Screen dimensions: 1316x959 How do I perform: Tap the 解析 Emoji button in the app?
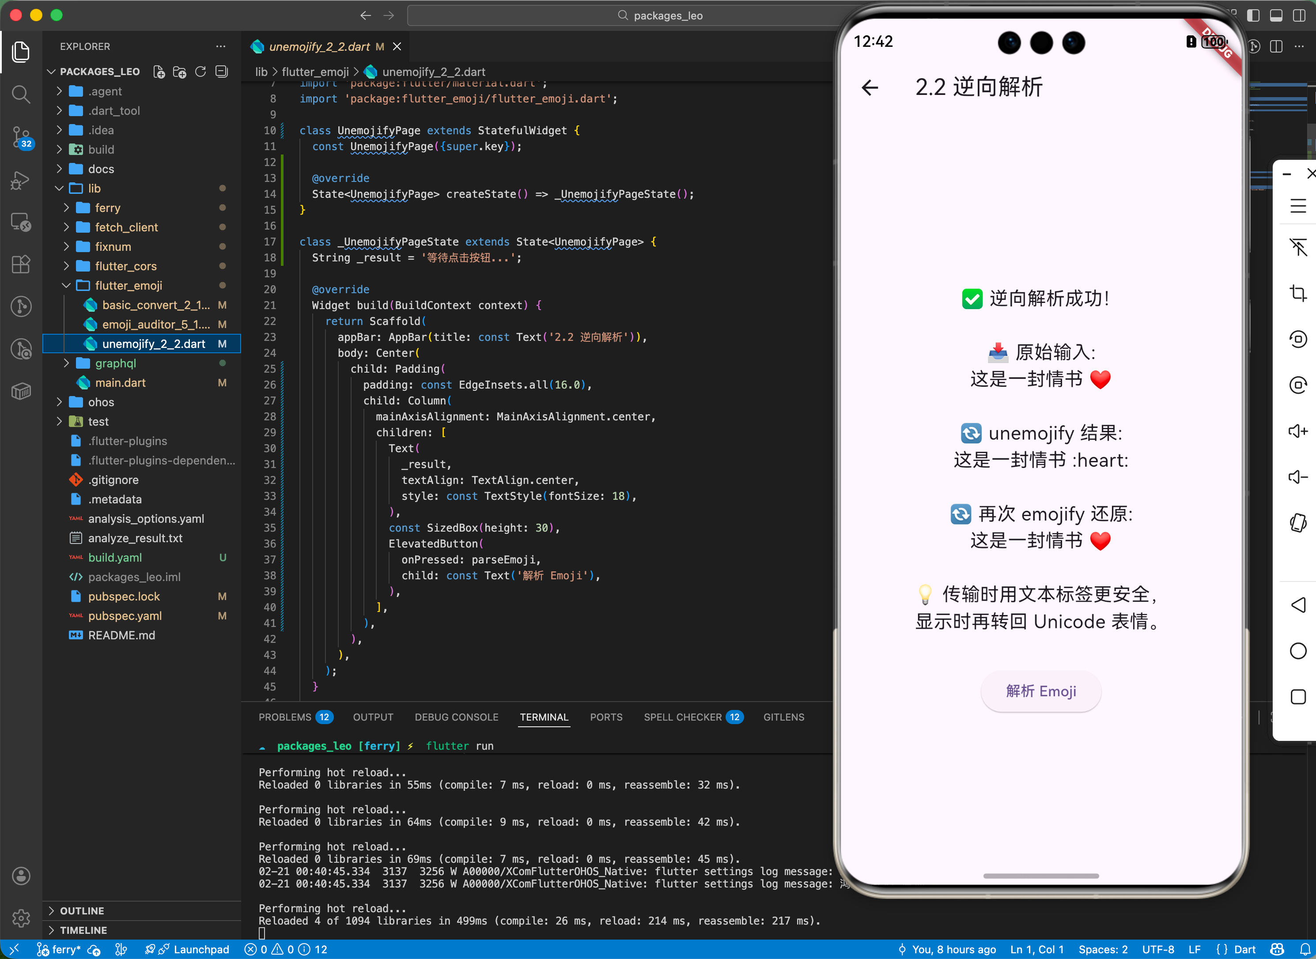coord(1040,691)
